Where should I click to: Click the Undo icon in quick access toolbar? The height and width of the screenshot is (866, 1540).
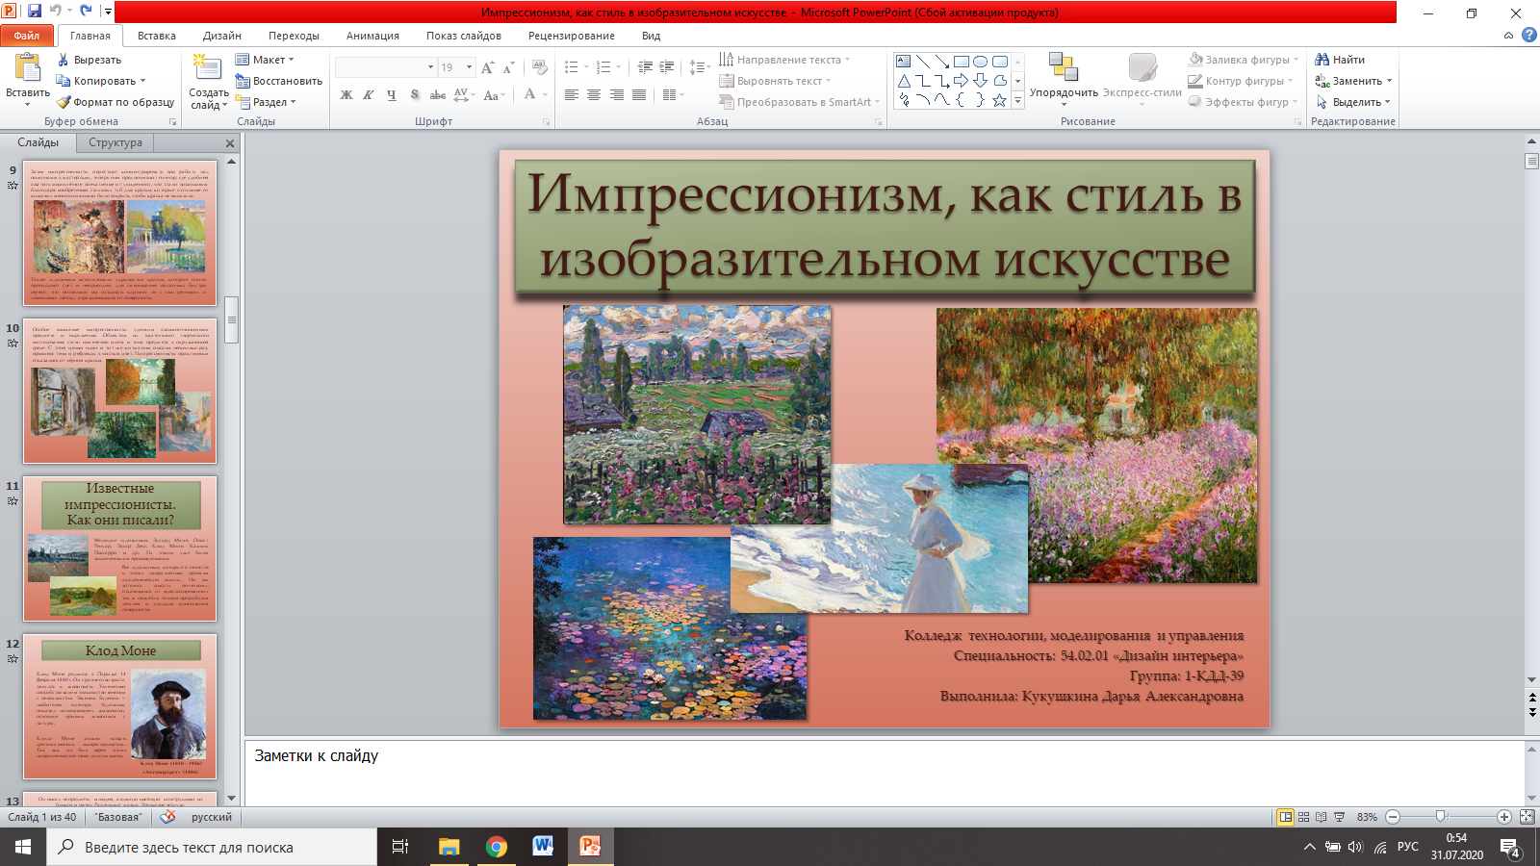point(56,12)
